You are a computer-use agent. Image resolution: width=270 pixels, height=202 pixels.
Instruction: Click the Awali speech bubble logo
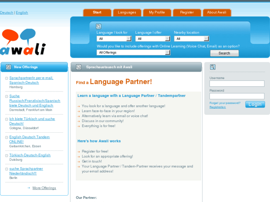coord(23,42)
